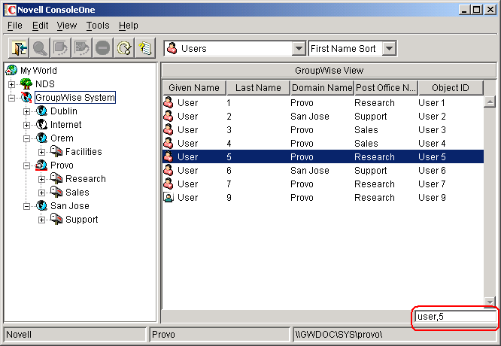This screenshot has width=501, height=346.
Task: Sort by Domain Name column header
Action: coord(322,87)
